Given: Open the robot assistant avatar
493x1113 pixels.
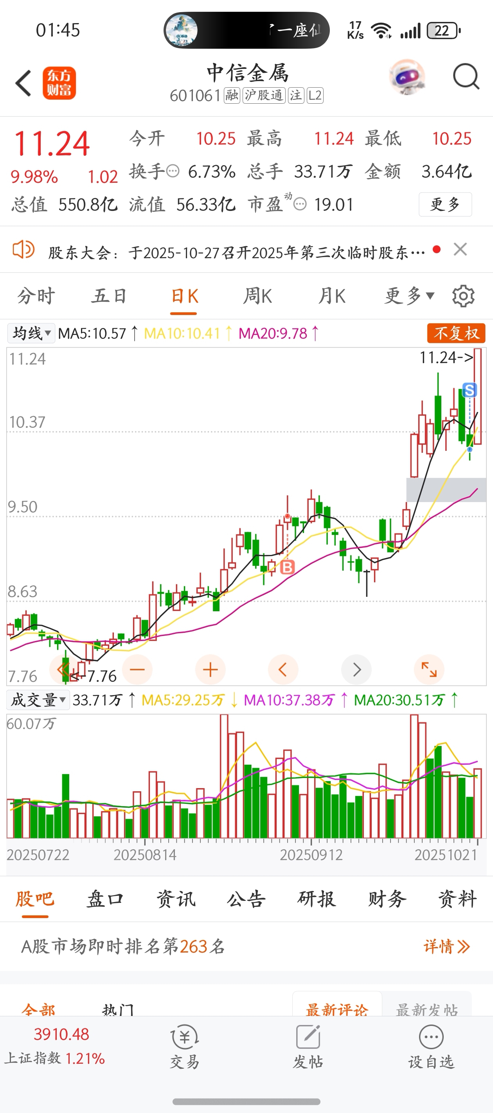Looking at the screenshot, I should pos(407,77).
